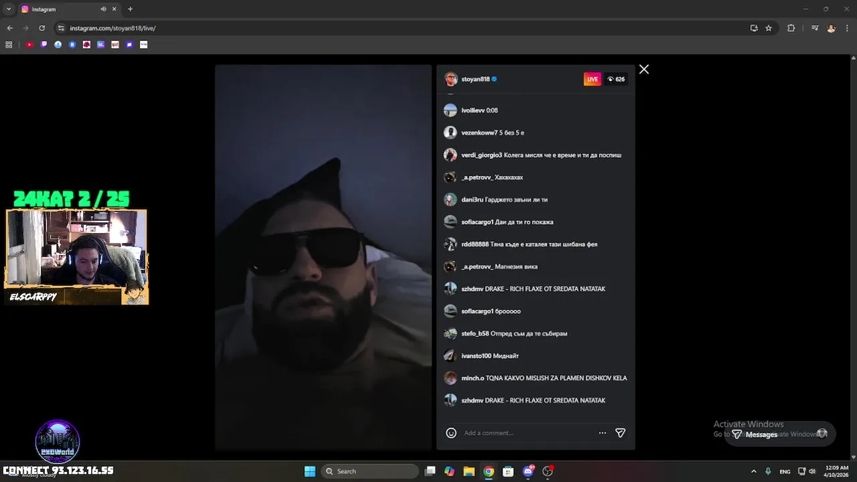857x482 pixels.
Task: Bookmark this page with the star
Action: 769,28
